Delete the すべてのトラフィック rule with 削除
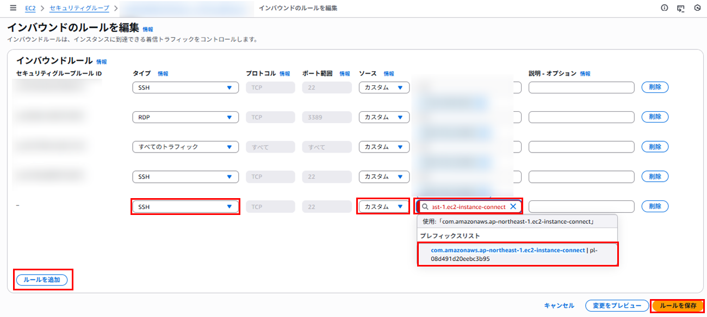 [x=655, y=147]
